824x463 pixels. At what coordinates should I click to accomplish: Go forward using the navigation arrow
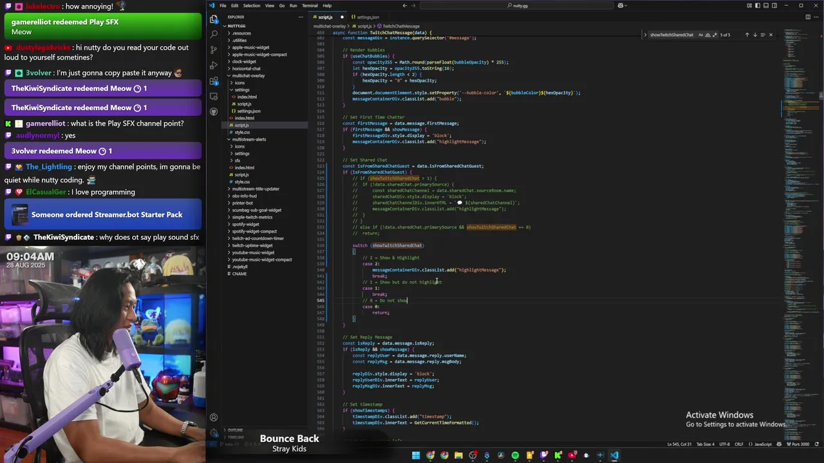click(x=414, y=5)
